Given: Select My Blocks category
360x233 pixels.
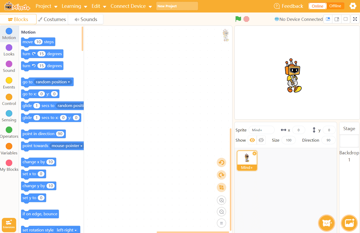Looking at the screenshot, I should 9,166.
